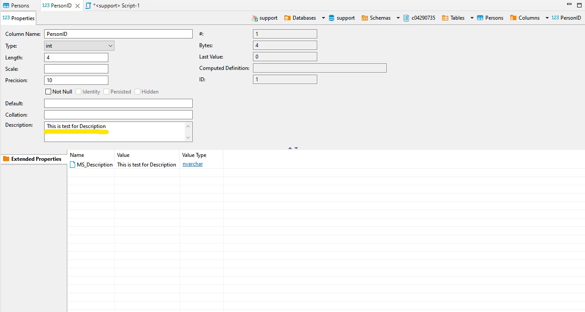Expand the Columns breadcrumb dropdown arrow
The height and width of the screenshot is (312, 585).
[x=547, y=18]
